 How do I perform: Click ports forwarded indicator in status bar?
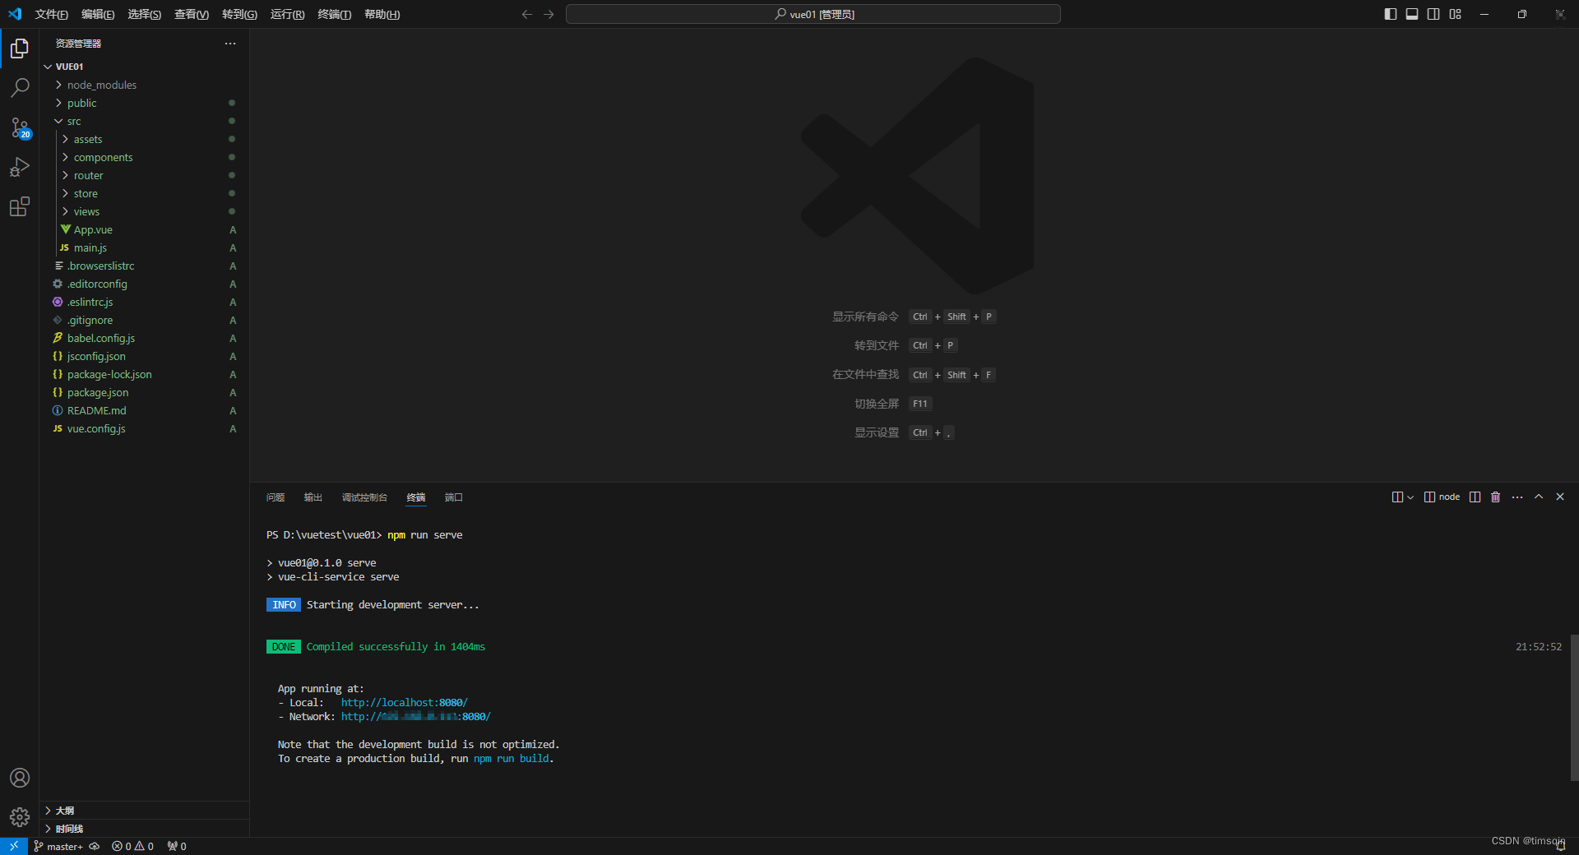[x=177, y=846]
